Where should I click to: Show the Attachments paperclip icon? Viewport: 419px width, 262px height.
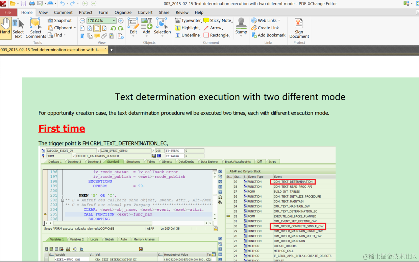coord(104,36)
